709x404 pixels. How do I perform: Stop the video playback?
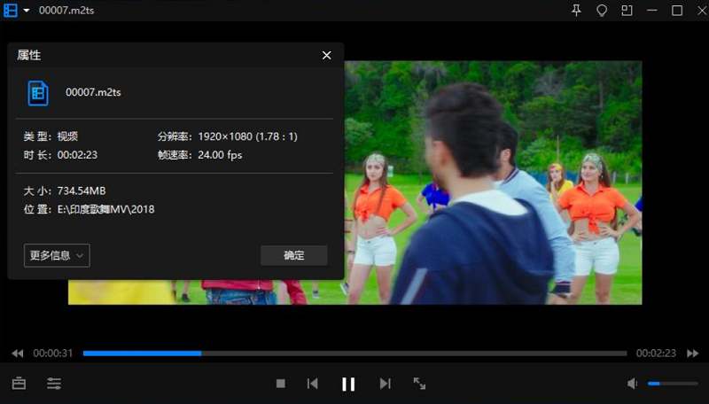[280, 384]
